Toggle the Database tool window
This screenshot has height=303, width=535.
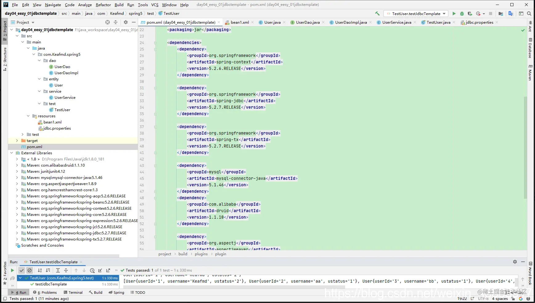[530, 48]
